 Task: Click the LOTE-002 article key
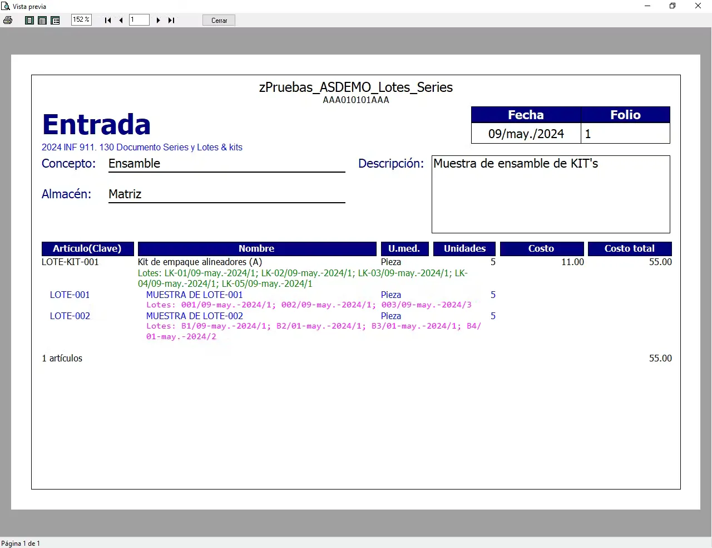tap(70, 316)
